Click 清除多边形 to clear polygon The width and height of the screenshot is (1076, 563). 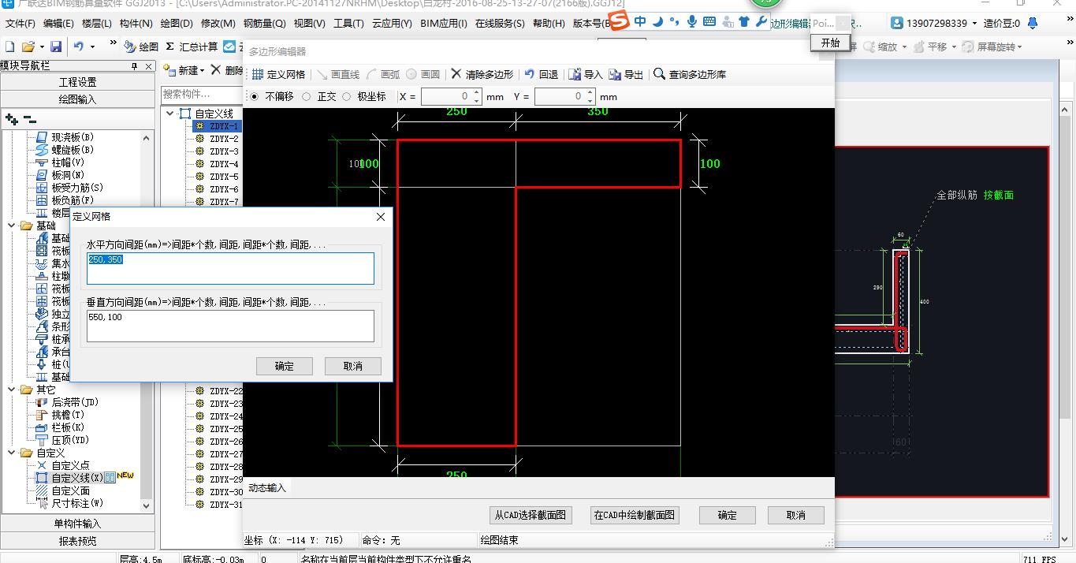click(482, 74)
